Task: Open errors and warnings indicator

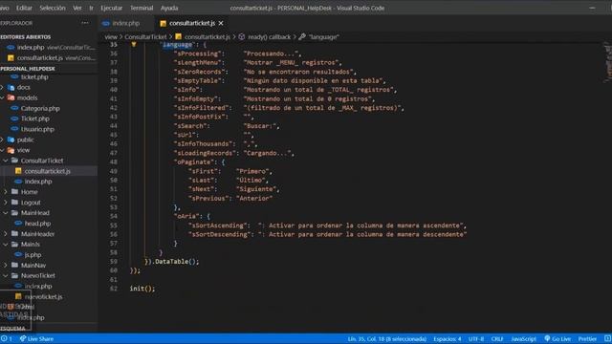Action: [x=7, y=339]
